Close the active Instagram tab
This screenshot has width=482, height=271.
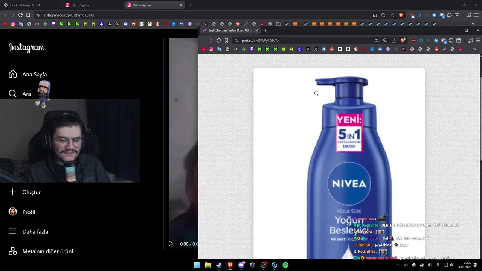pyautogui.click(x=181, y=5)
